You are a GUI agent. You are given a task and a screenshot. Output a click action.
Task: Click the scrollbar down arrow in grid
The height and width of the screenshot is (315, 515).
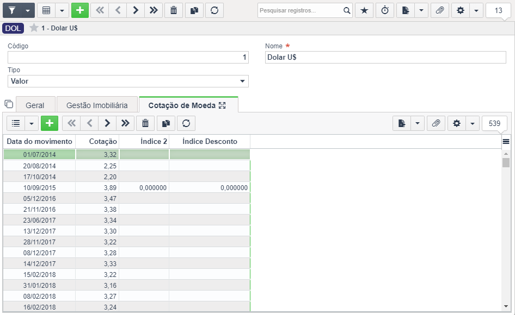pos(506,306)
